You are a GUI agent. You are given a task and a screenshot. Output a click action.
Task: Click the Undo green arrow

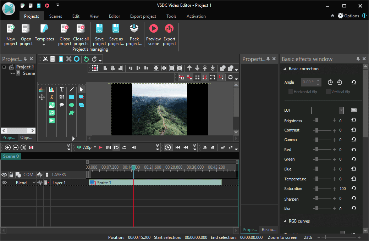click(x=86, y=59)
